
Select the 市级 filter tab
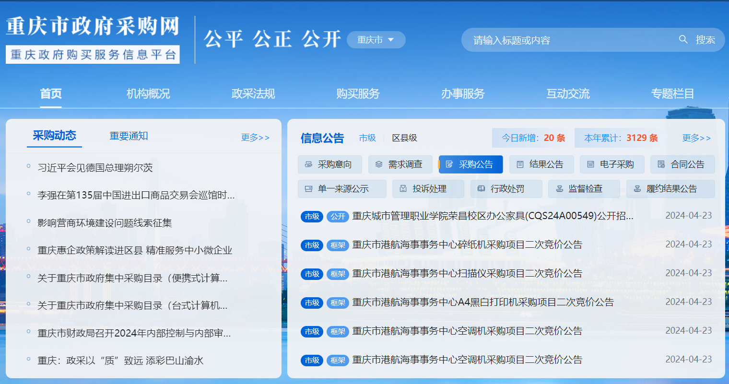367,138
